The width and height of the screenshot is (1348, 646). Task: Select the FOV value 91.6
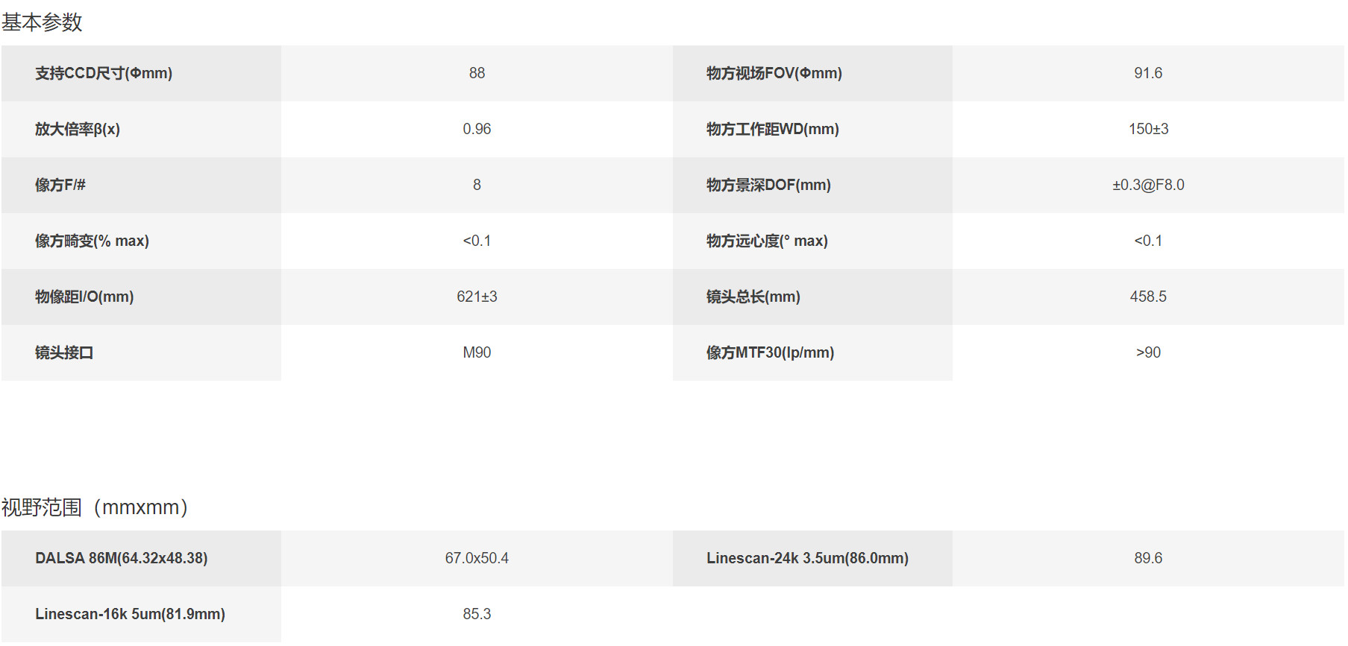pyautogui.click(x=1148, y=73)
